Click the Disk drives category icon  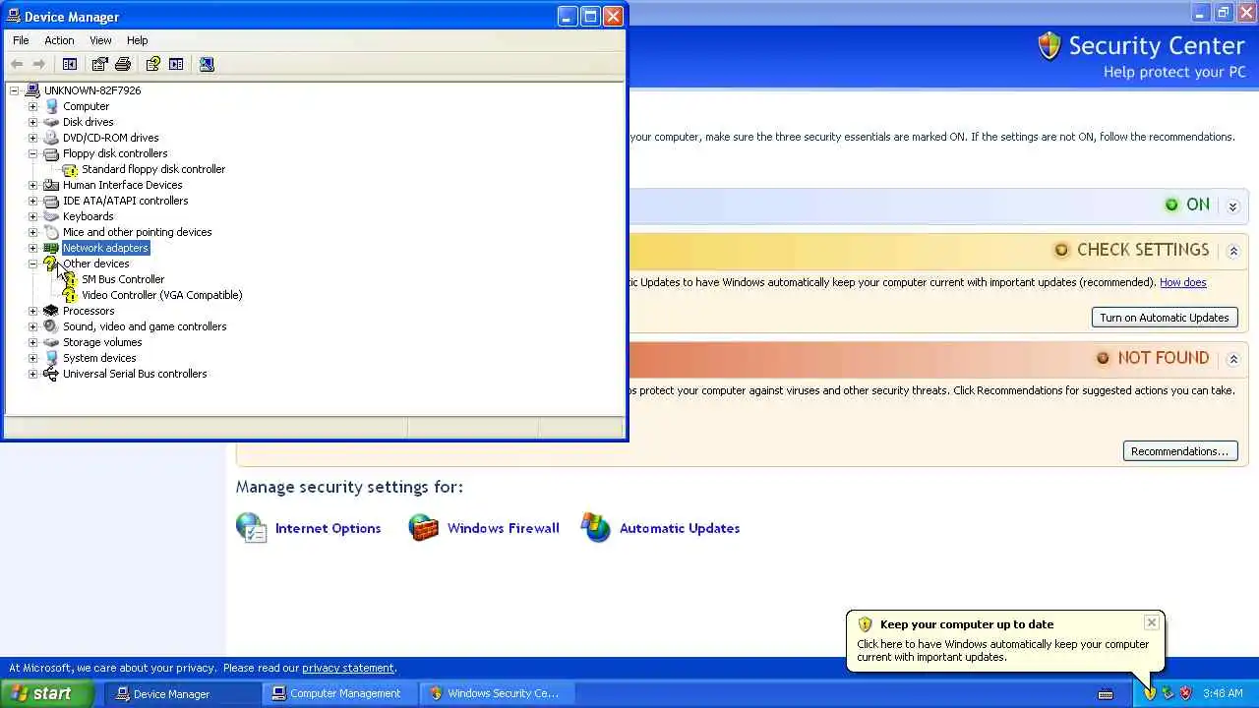tap(51, 122)
